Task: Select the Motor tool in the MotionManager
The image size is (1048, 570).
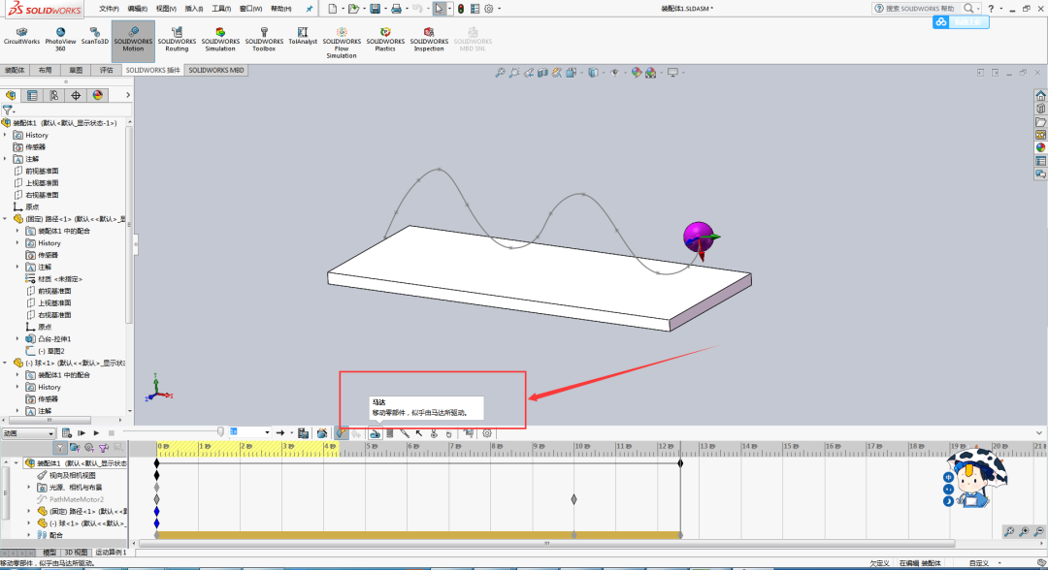Action: [x=376, y=432]
